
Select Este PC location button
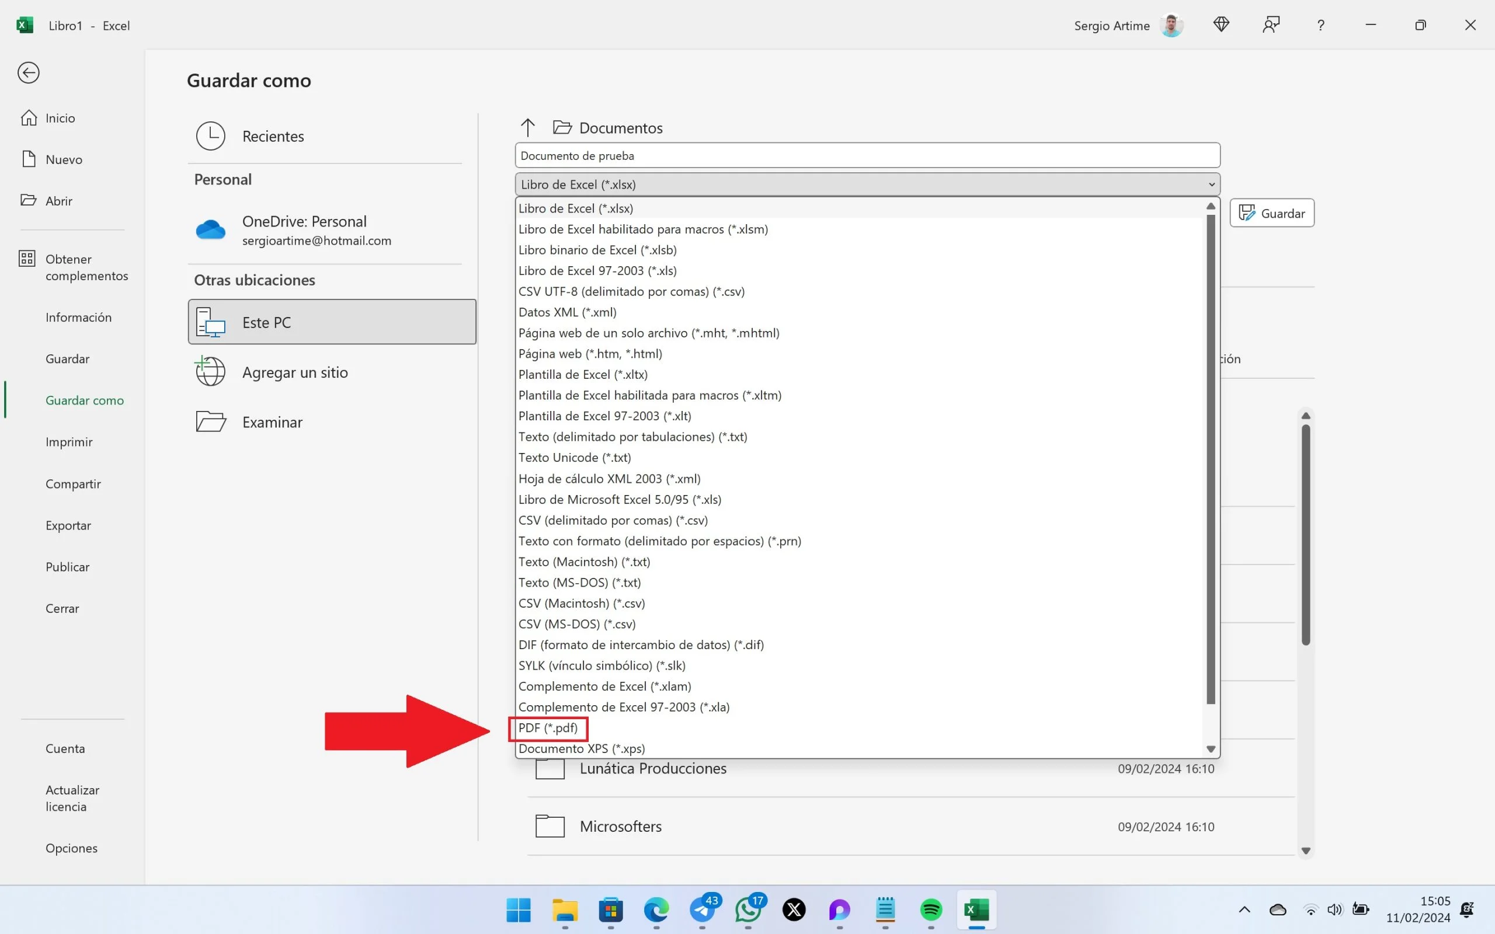pyautogui.click(x=332, y=322)
